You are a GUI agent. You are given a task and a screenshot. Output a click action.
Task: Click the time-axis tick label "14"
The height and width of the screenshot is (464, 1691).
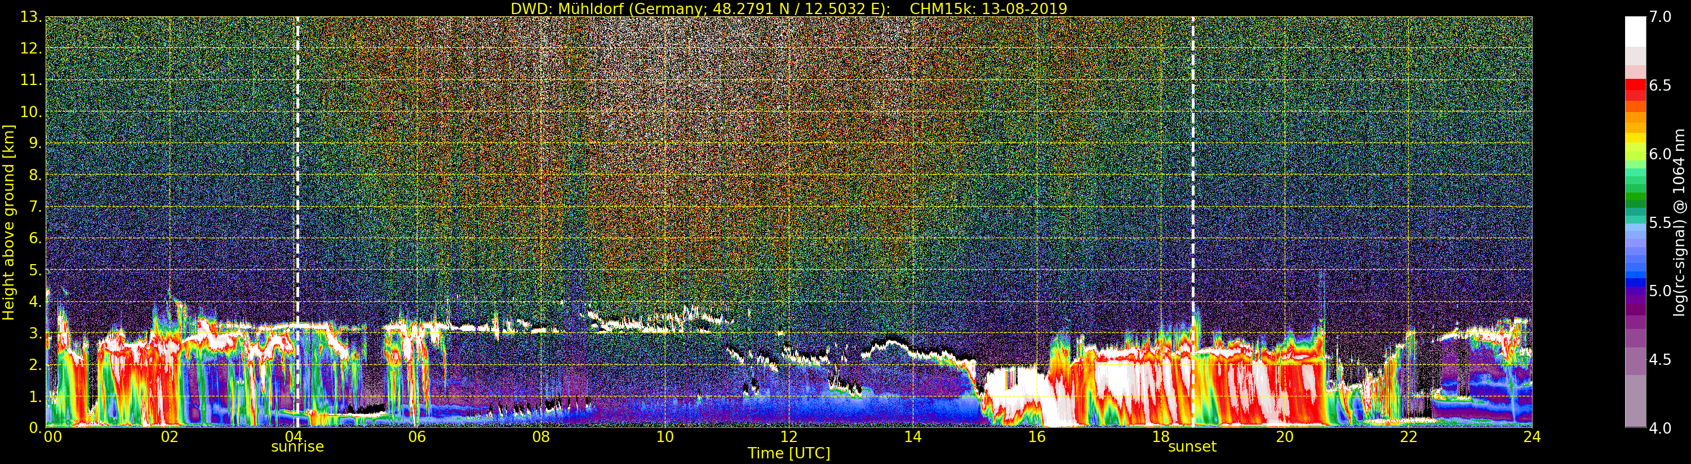point(912,436)
